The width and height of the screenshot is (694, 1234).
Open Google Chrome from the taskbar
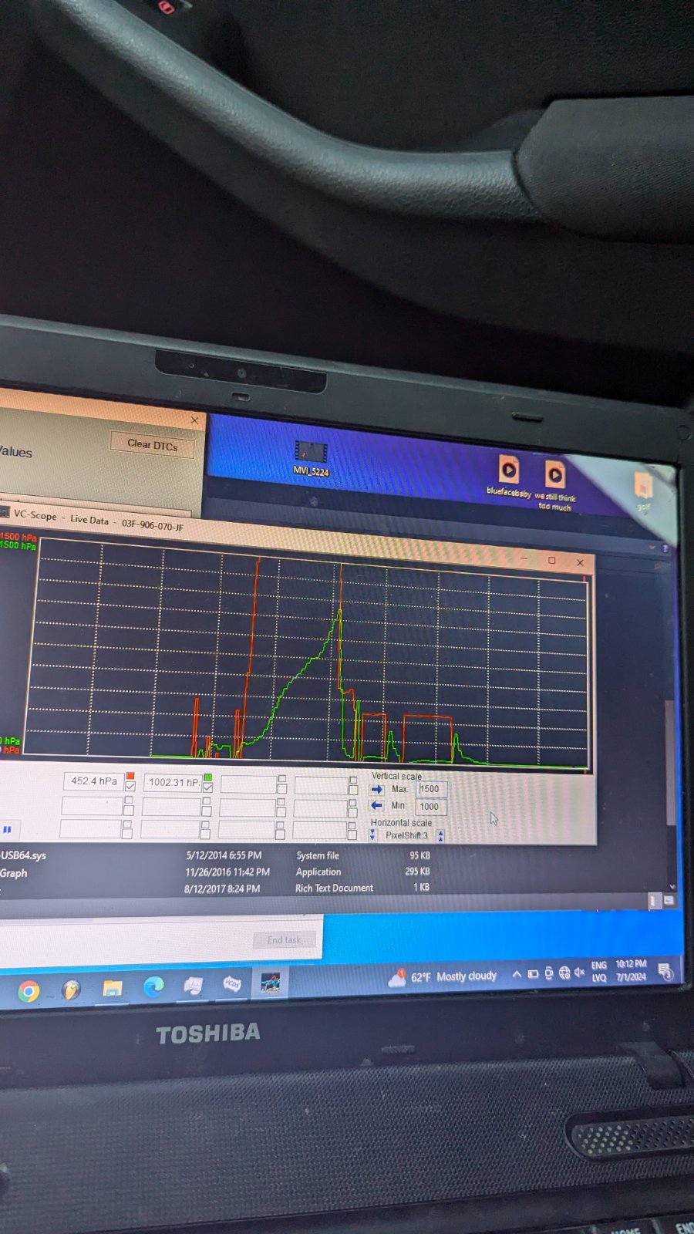pos(29,991)
